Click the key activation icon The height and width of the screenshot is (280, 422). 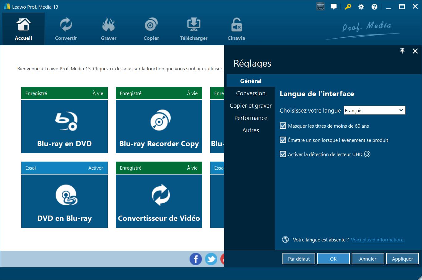[348, 7]
